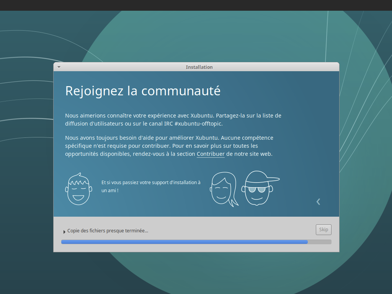Click the 'Aucune compétence' sentence in second paragraph
392x294 pixels.
tap(247, 137)
